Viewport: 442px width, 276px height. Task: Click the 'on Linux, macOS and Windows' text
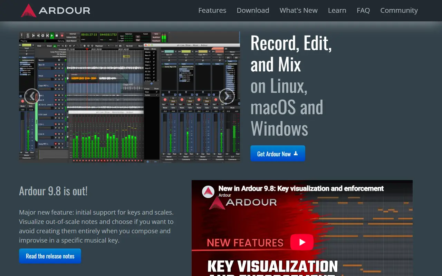coord(287,107)
